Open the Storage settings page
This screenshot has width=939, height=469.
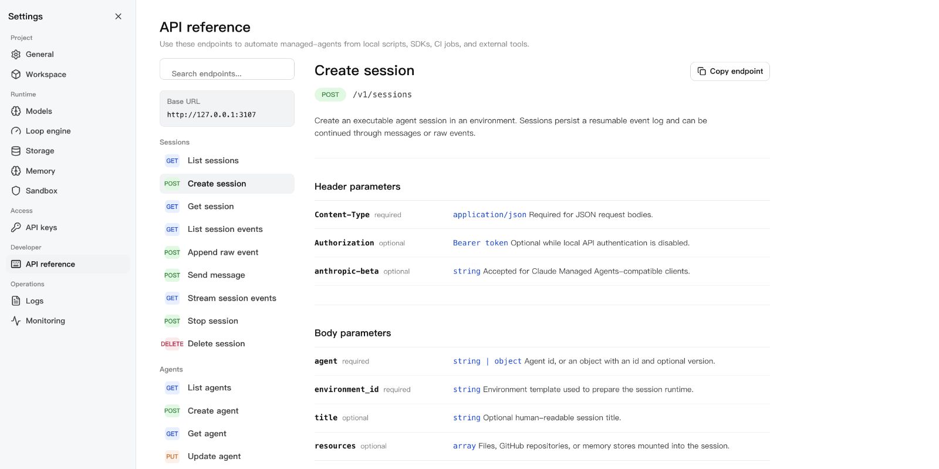(x=68, y=151)
